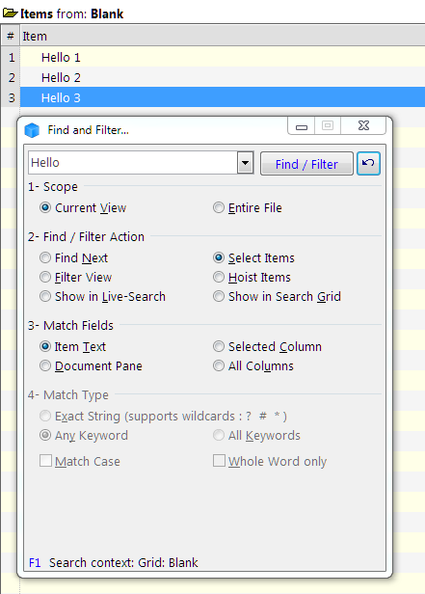
Task: Minimize the Find and Filter dialog
Action: tap(302, 125)
